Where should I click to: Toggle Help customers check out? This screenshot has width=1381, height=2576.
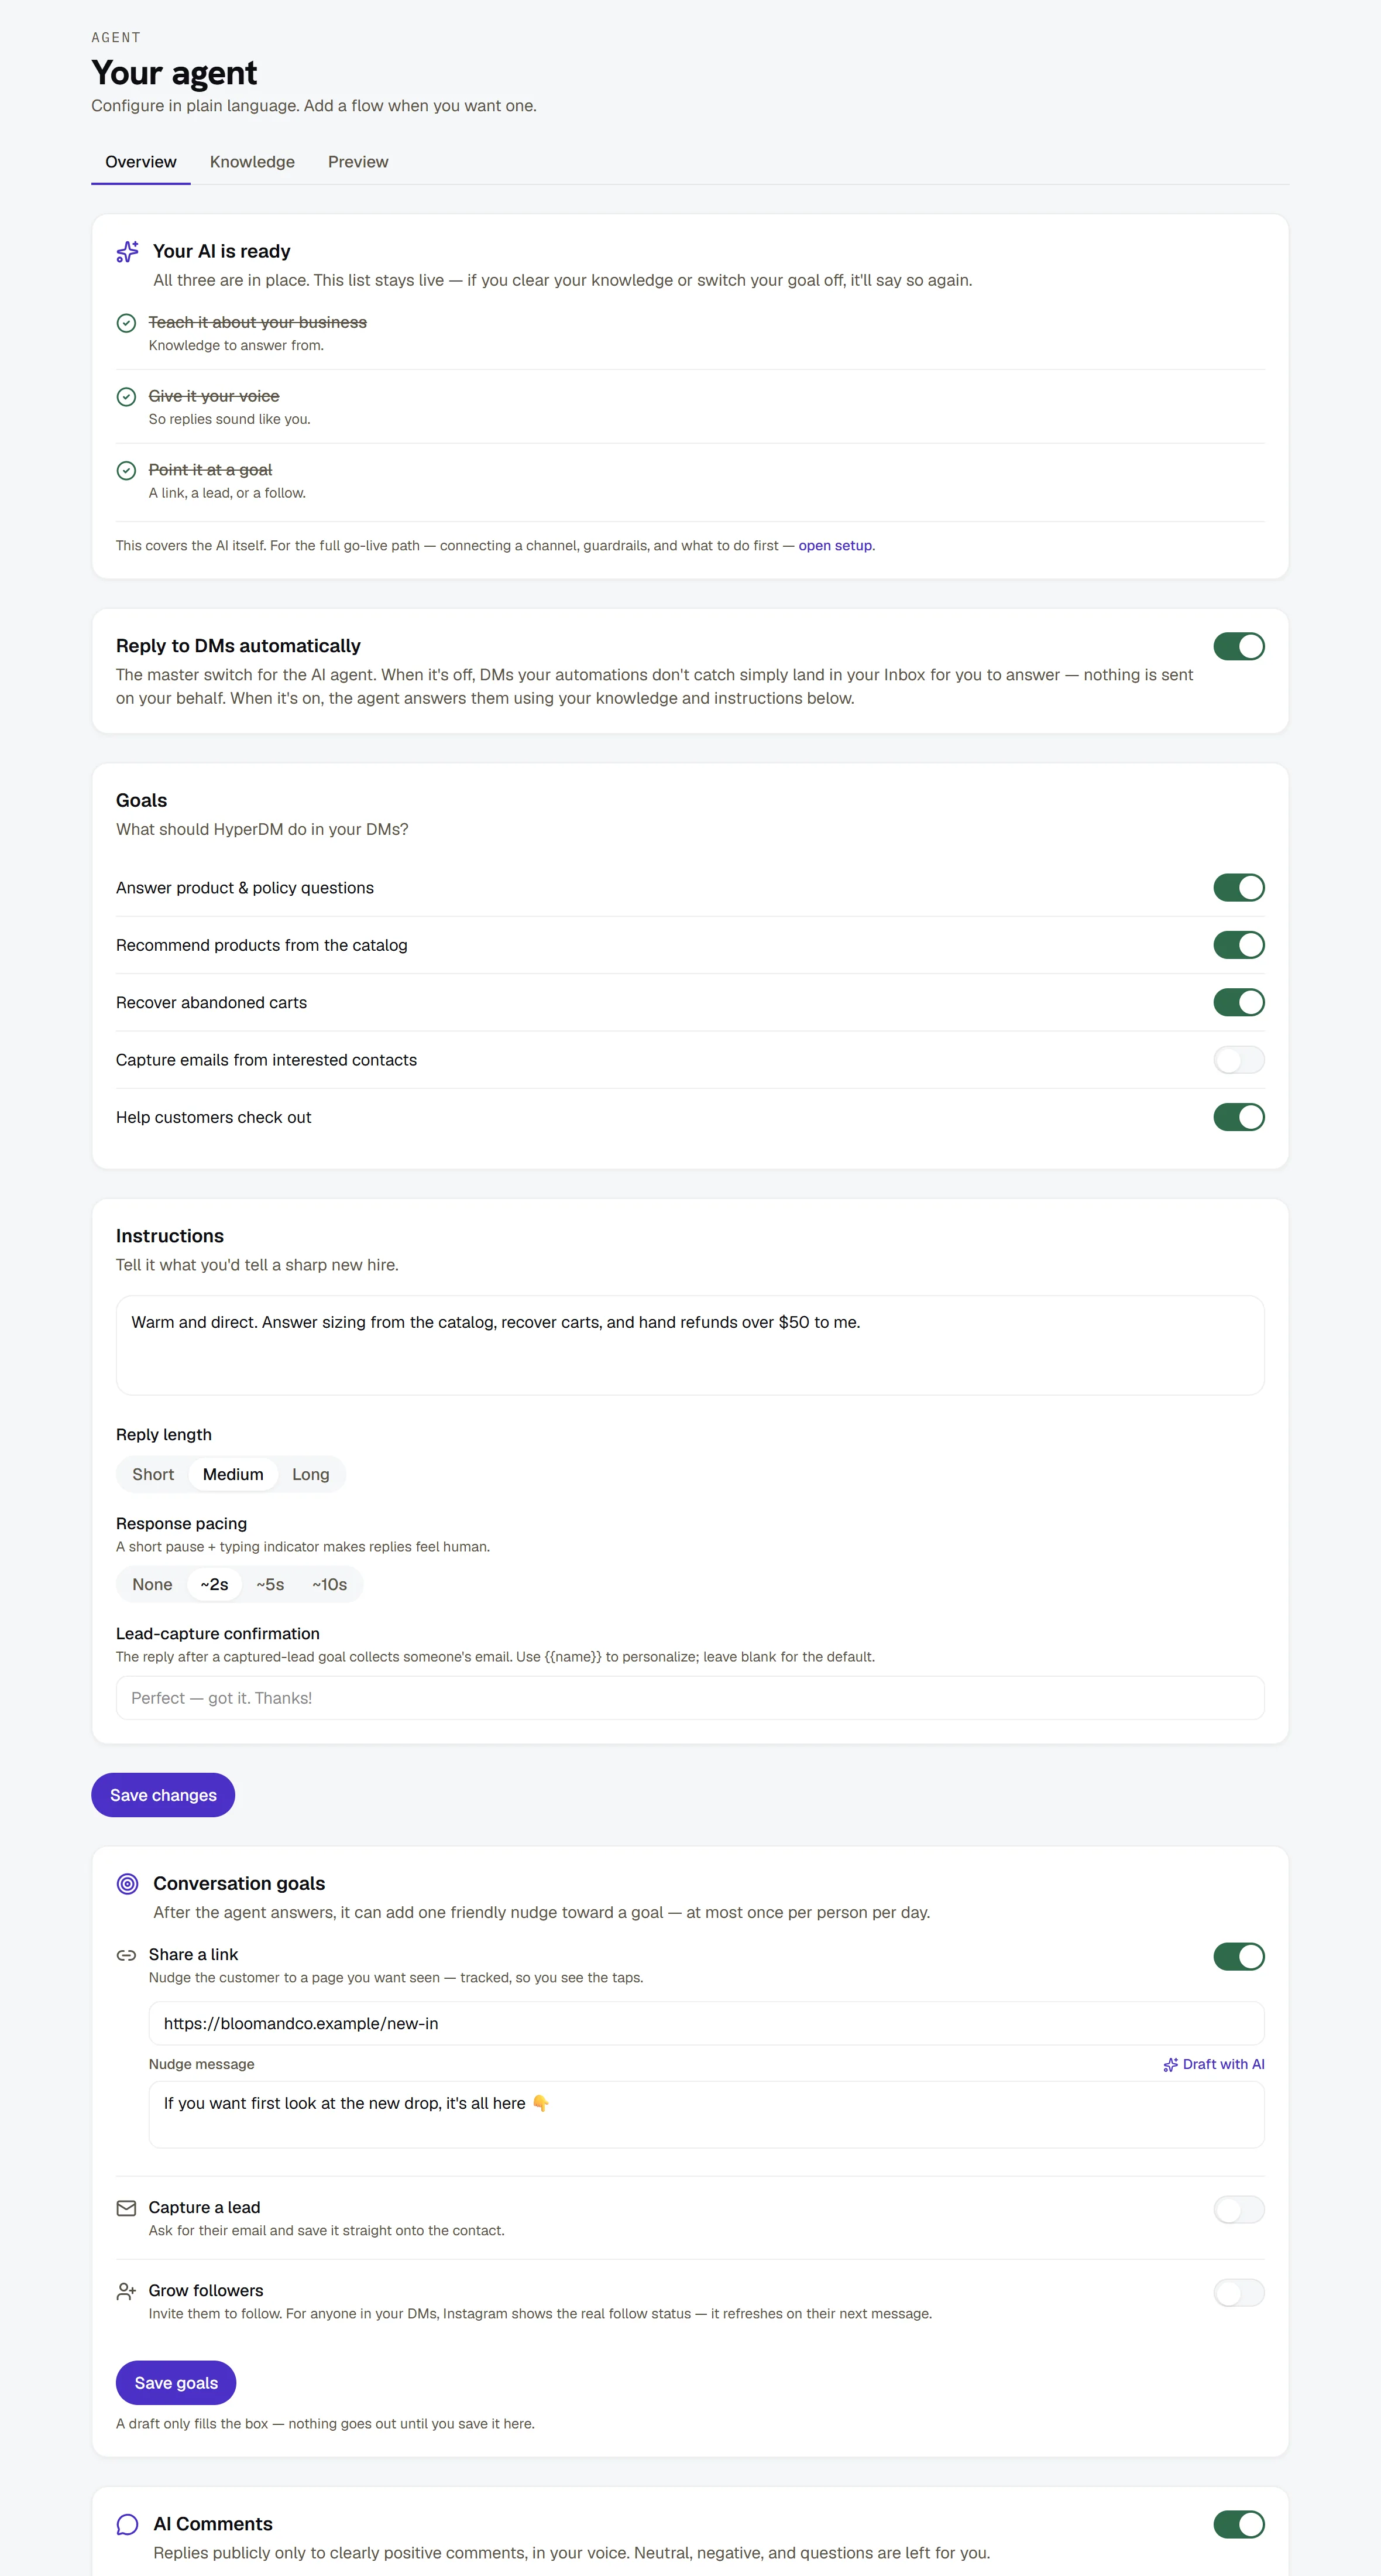1238,1116
